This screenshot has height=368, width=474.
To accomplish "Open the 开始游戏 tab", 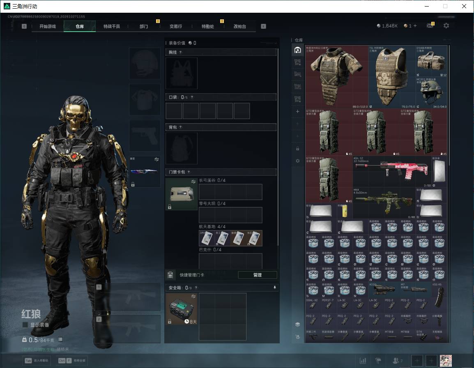I will click(48, 26).
